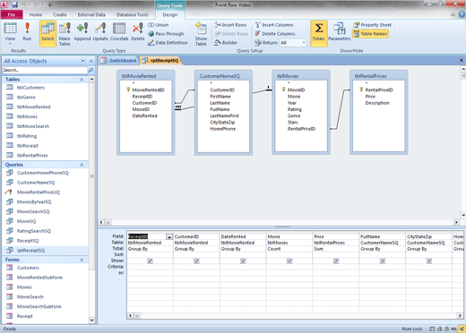Collapse the Queries group
Viewport: 466px width, 333px height.
pos(82,165)
